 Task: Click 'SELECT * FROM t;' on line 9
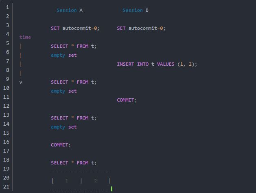74,82
